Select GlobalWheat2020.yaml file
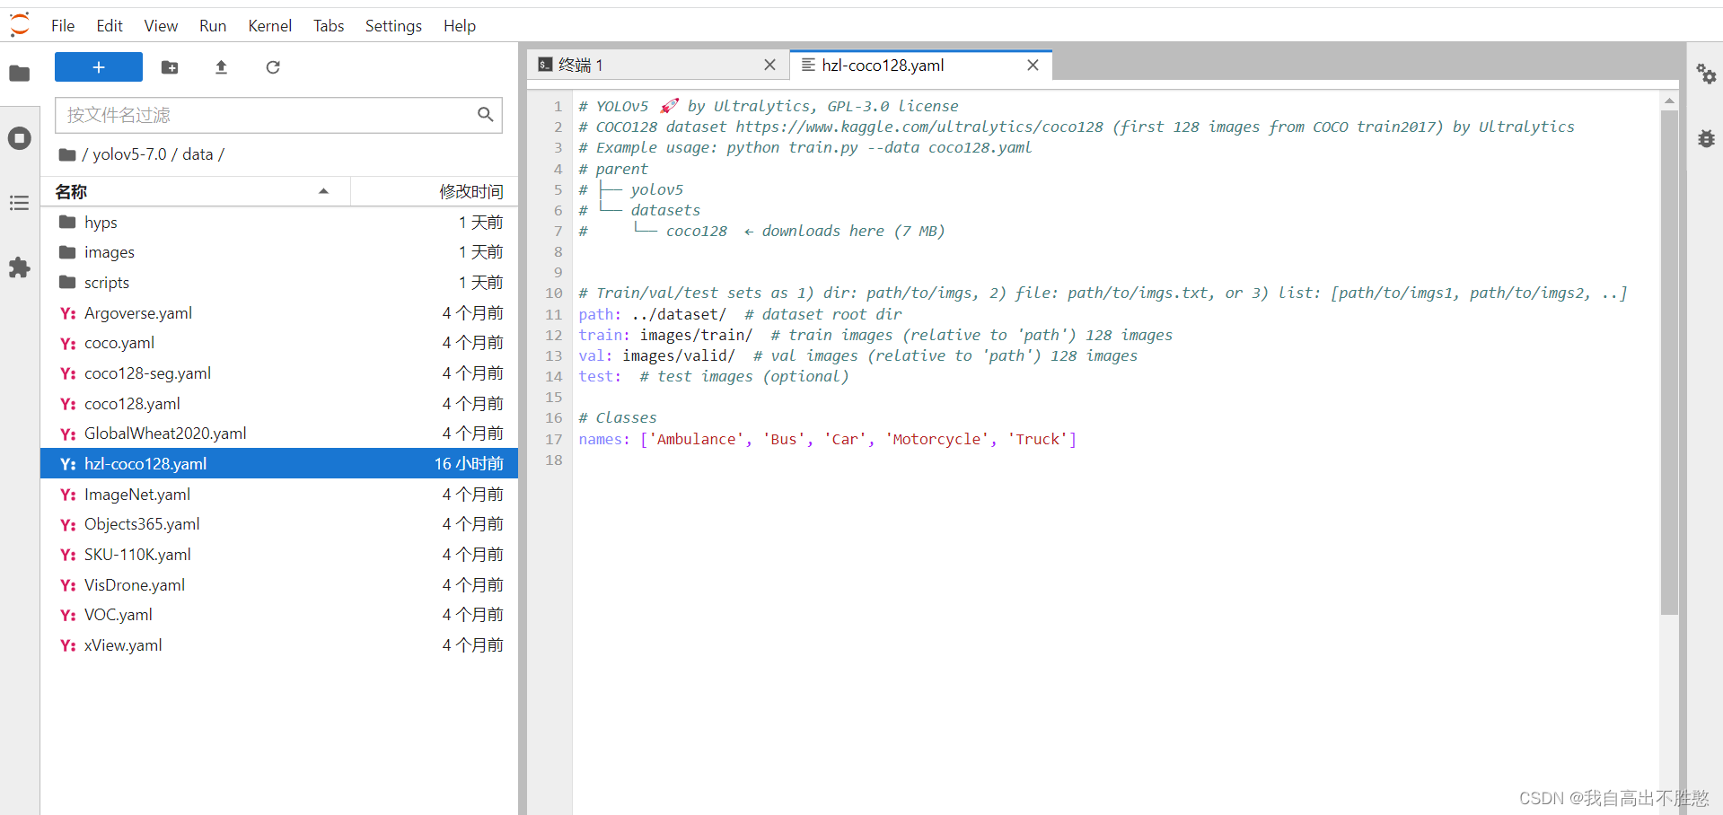 click(x=279, y=434)
